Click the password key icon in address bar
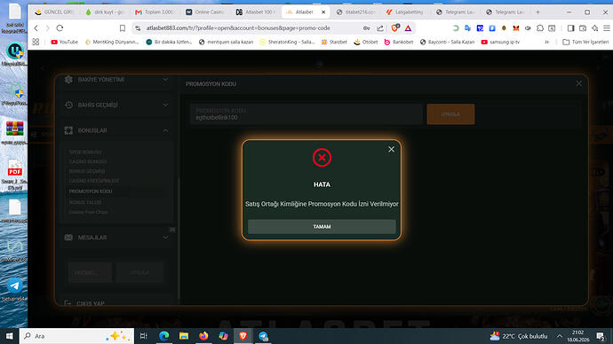Screen dimensions: 613x344 [366, 28]
